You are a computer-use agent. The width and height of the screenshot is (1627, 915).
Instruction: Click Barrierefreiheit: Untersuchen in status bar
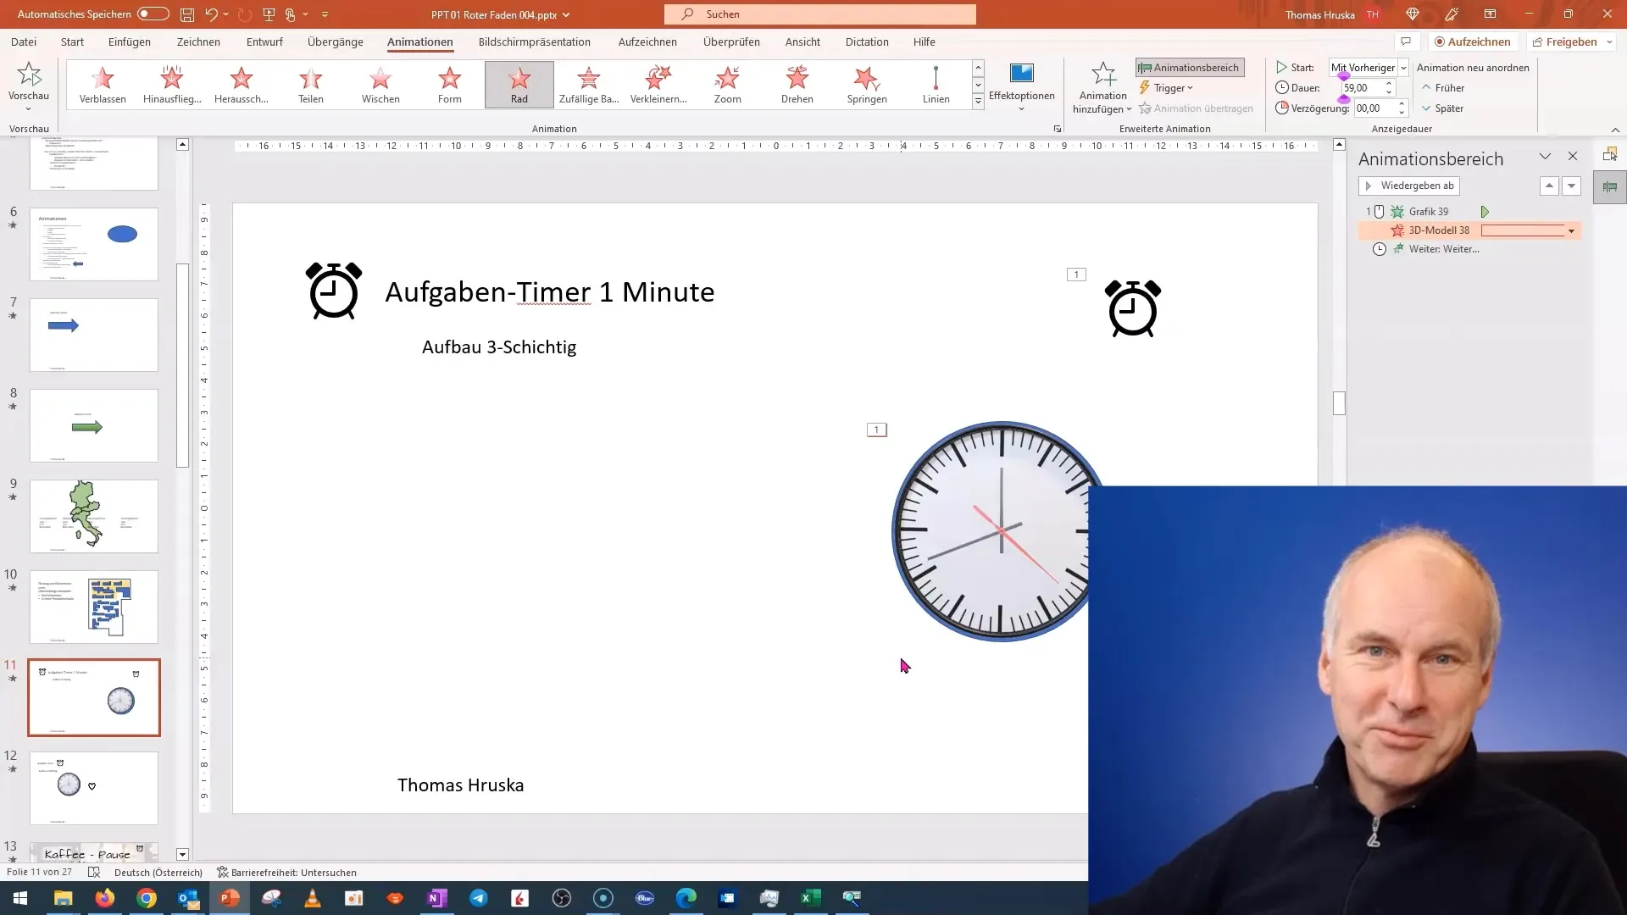click(x=286, y=872)
